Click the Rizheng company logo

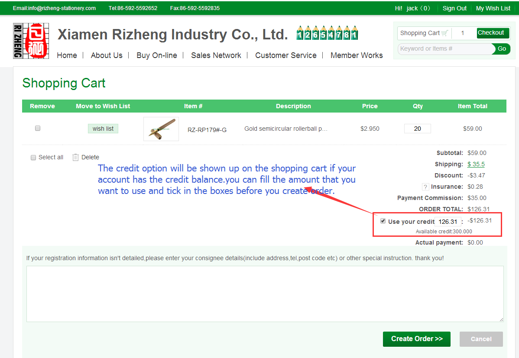point(31,41)
